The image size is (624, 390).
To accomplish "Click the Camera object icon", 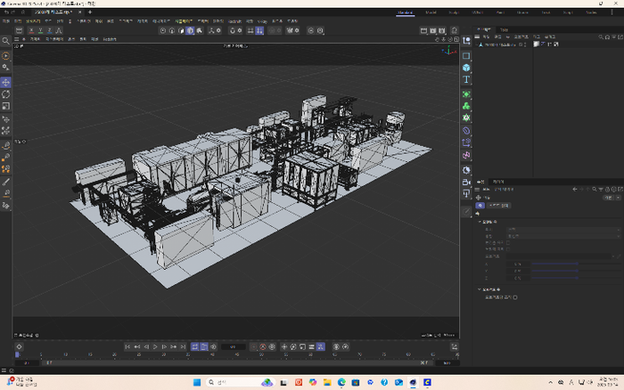I will [466, 182].
